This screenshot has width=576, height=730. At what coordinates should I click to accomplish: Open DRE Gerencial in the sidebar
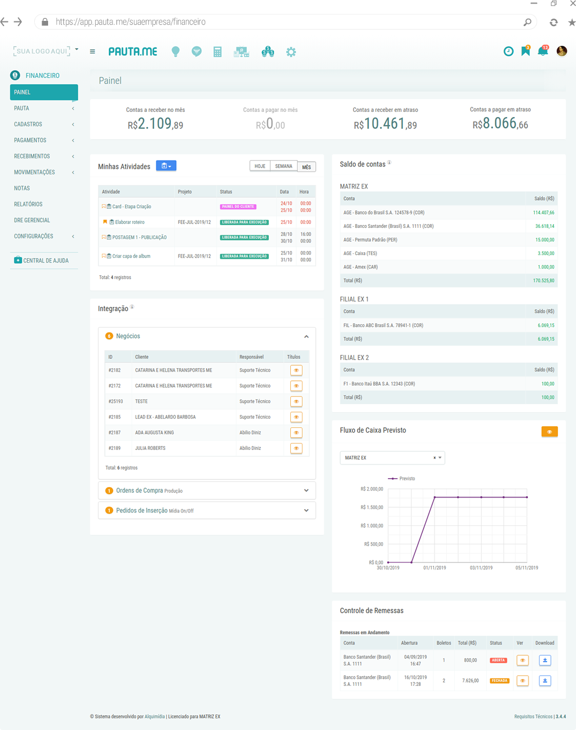[x=44, y=220]
